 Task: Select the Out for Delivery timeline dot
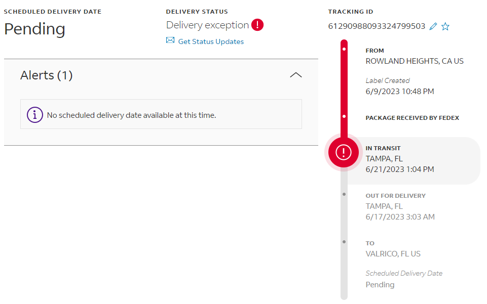(344, 194)
